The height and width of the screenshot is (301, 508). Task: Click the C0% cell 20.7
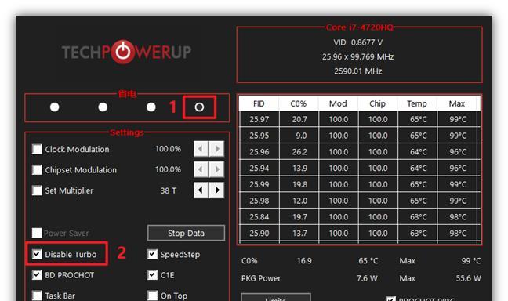299,119
